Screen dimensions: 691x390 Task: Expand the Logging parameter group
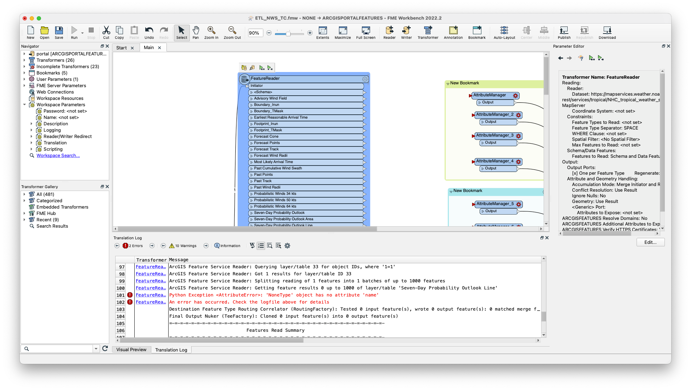[31, 130]
